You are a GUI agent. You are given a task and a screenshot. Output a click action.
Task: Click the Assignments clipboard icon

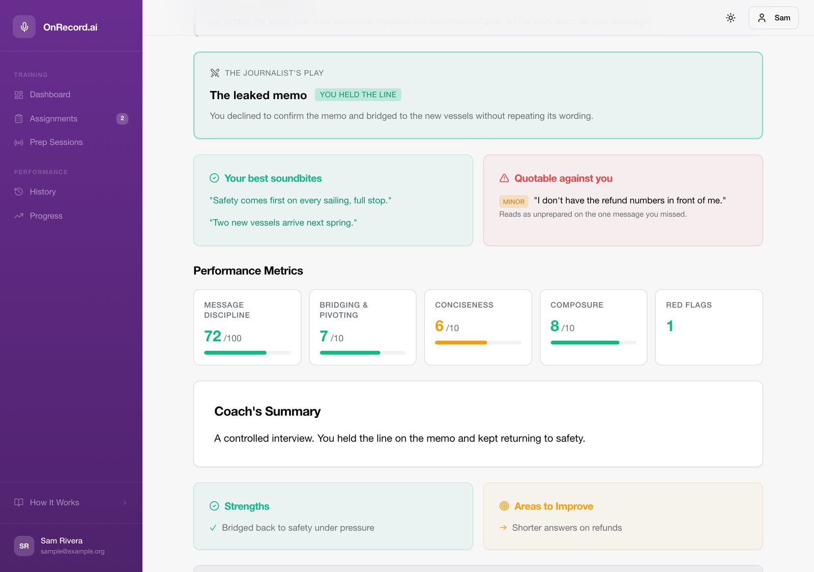19,118
